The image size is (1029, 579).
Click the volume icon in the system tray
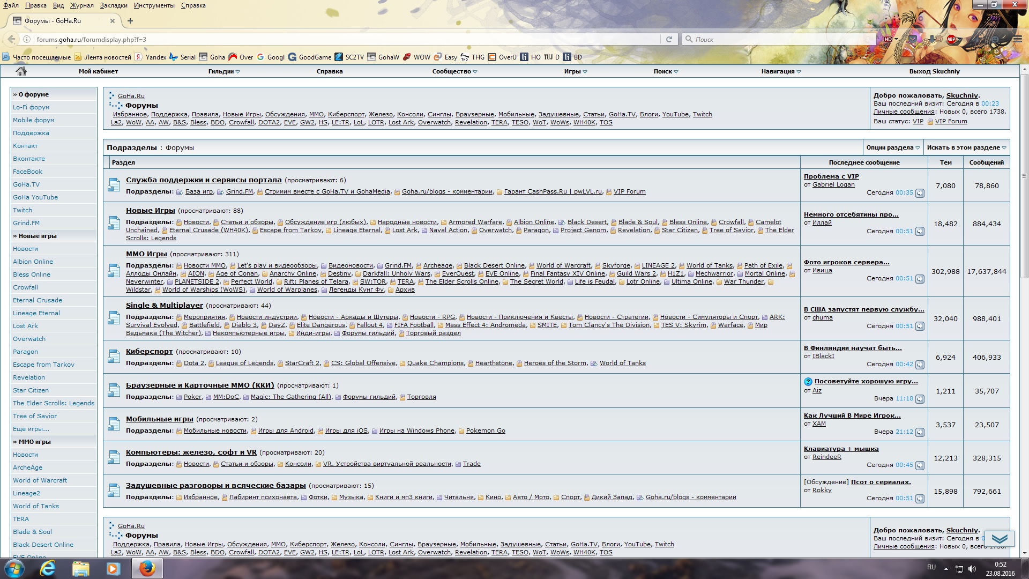[972, 568]
